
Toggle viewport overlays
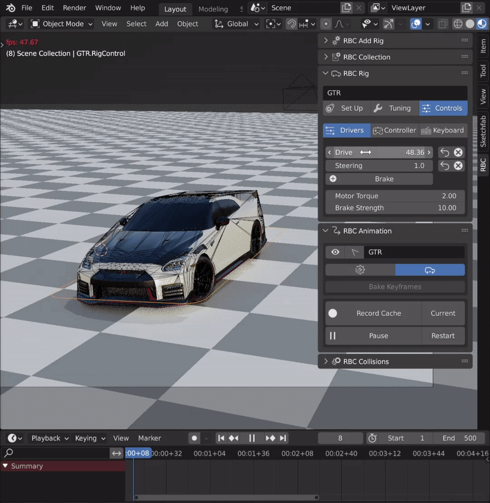(x=416, y=24)
